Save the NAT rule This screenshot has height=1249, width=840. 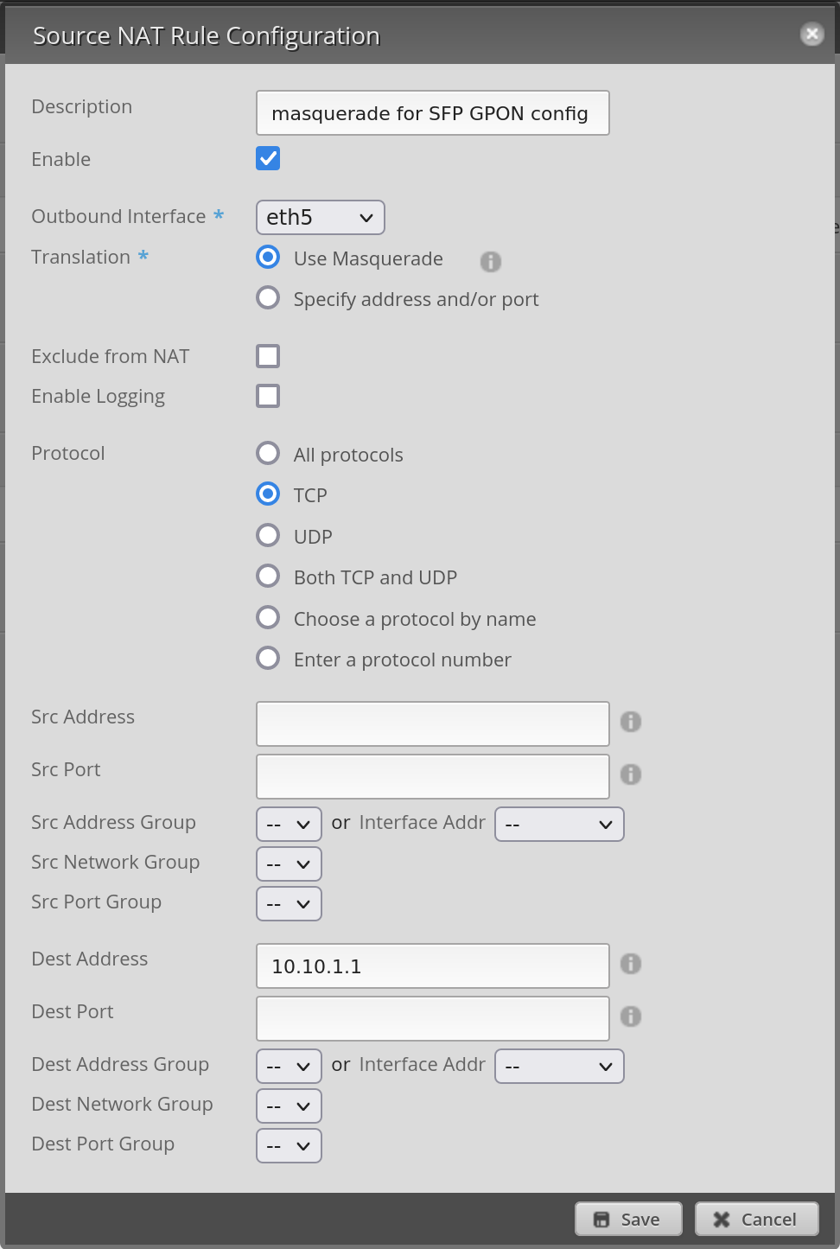[x=628, y=1220]
